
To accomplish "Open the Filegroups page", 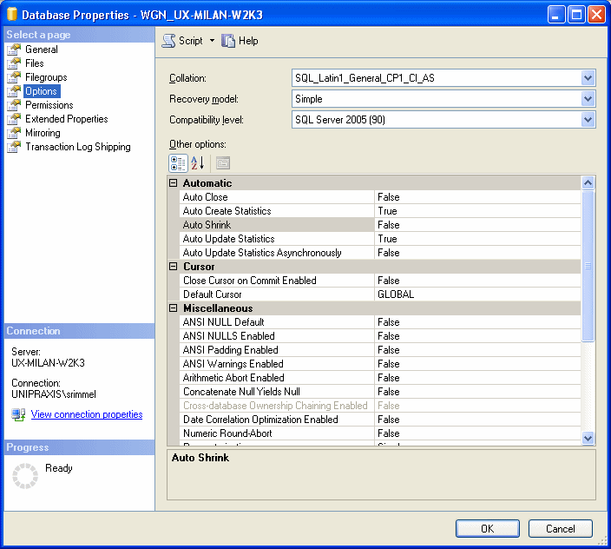I will [x=46, y=77].
